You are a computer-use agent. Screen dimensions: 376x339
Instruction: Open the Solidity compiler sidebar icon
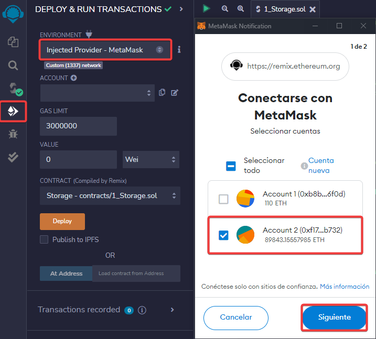[13, 88]
